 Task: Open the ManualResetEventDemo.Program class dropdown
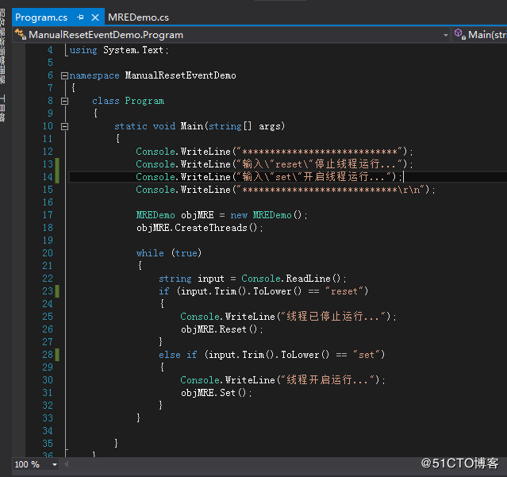[446, 35]
